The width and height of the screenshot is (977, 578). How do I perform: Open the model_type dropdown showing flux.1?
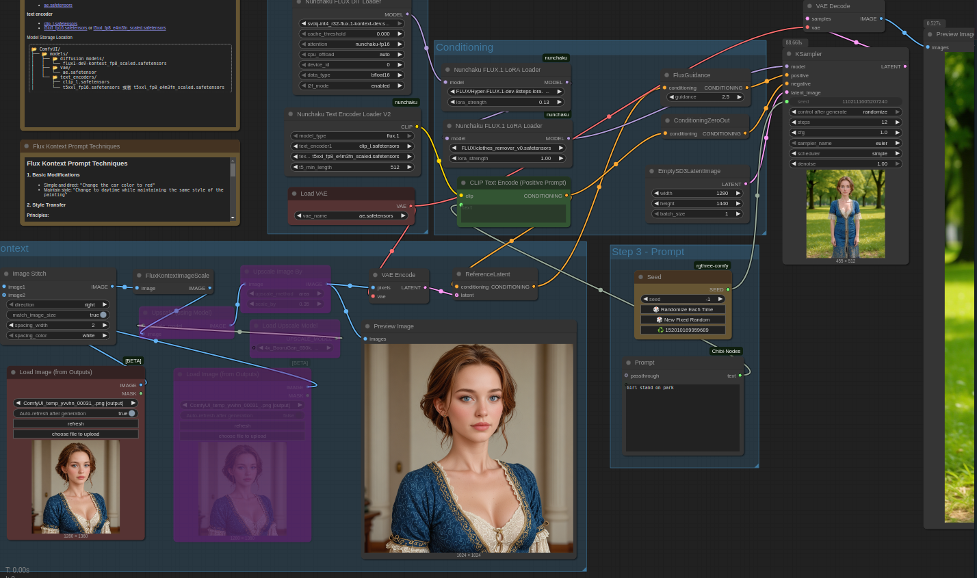[x=352, y=135]
